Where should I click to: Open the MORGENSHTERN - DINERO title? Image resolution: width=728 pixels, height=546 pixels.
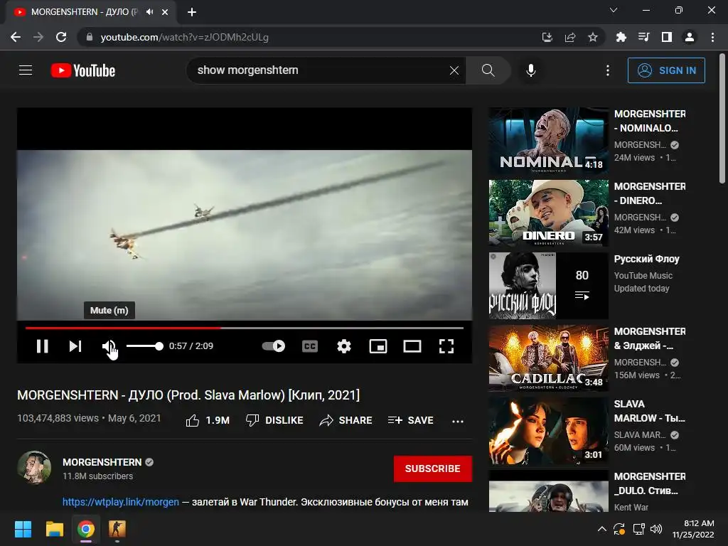click(650, 193)
